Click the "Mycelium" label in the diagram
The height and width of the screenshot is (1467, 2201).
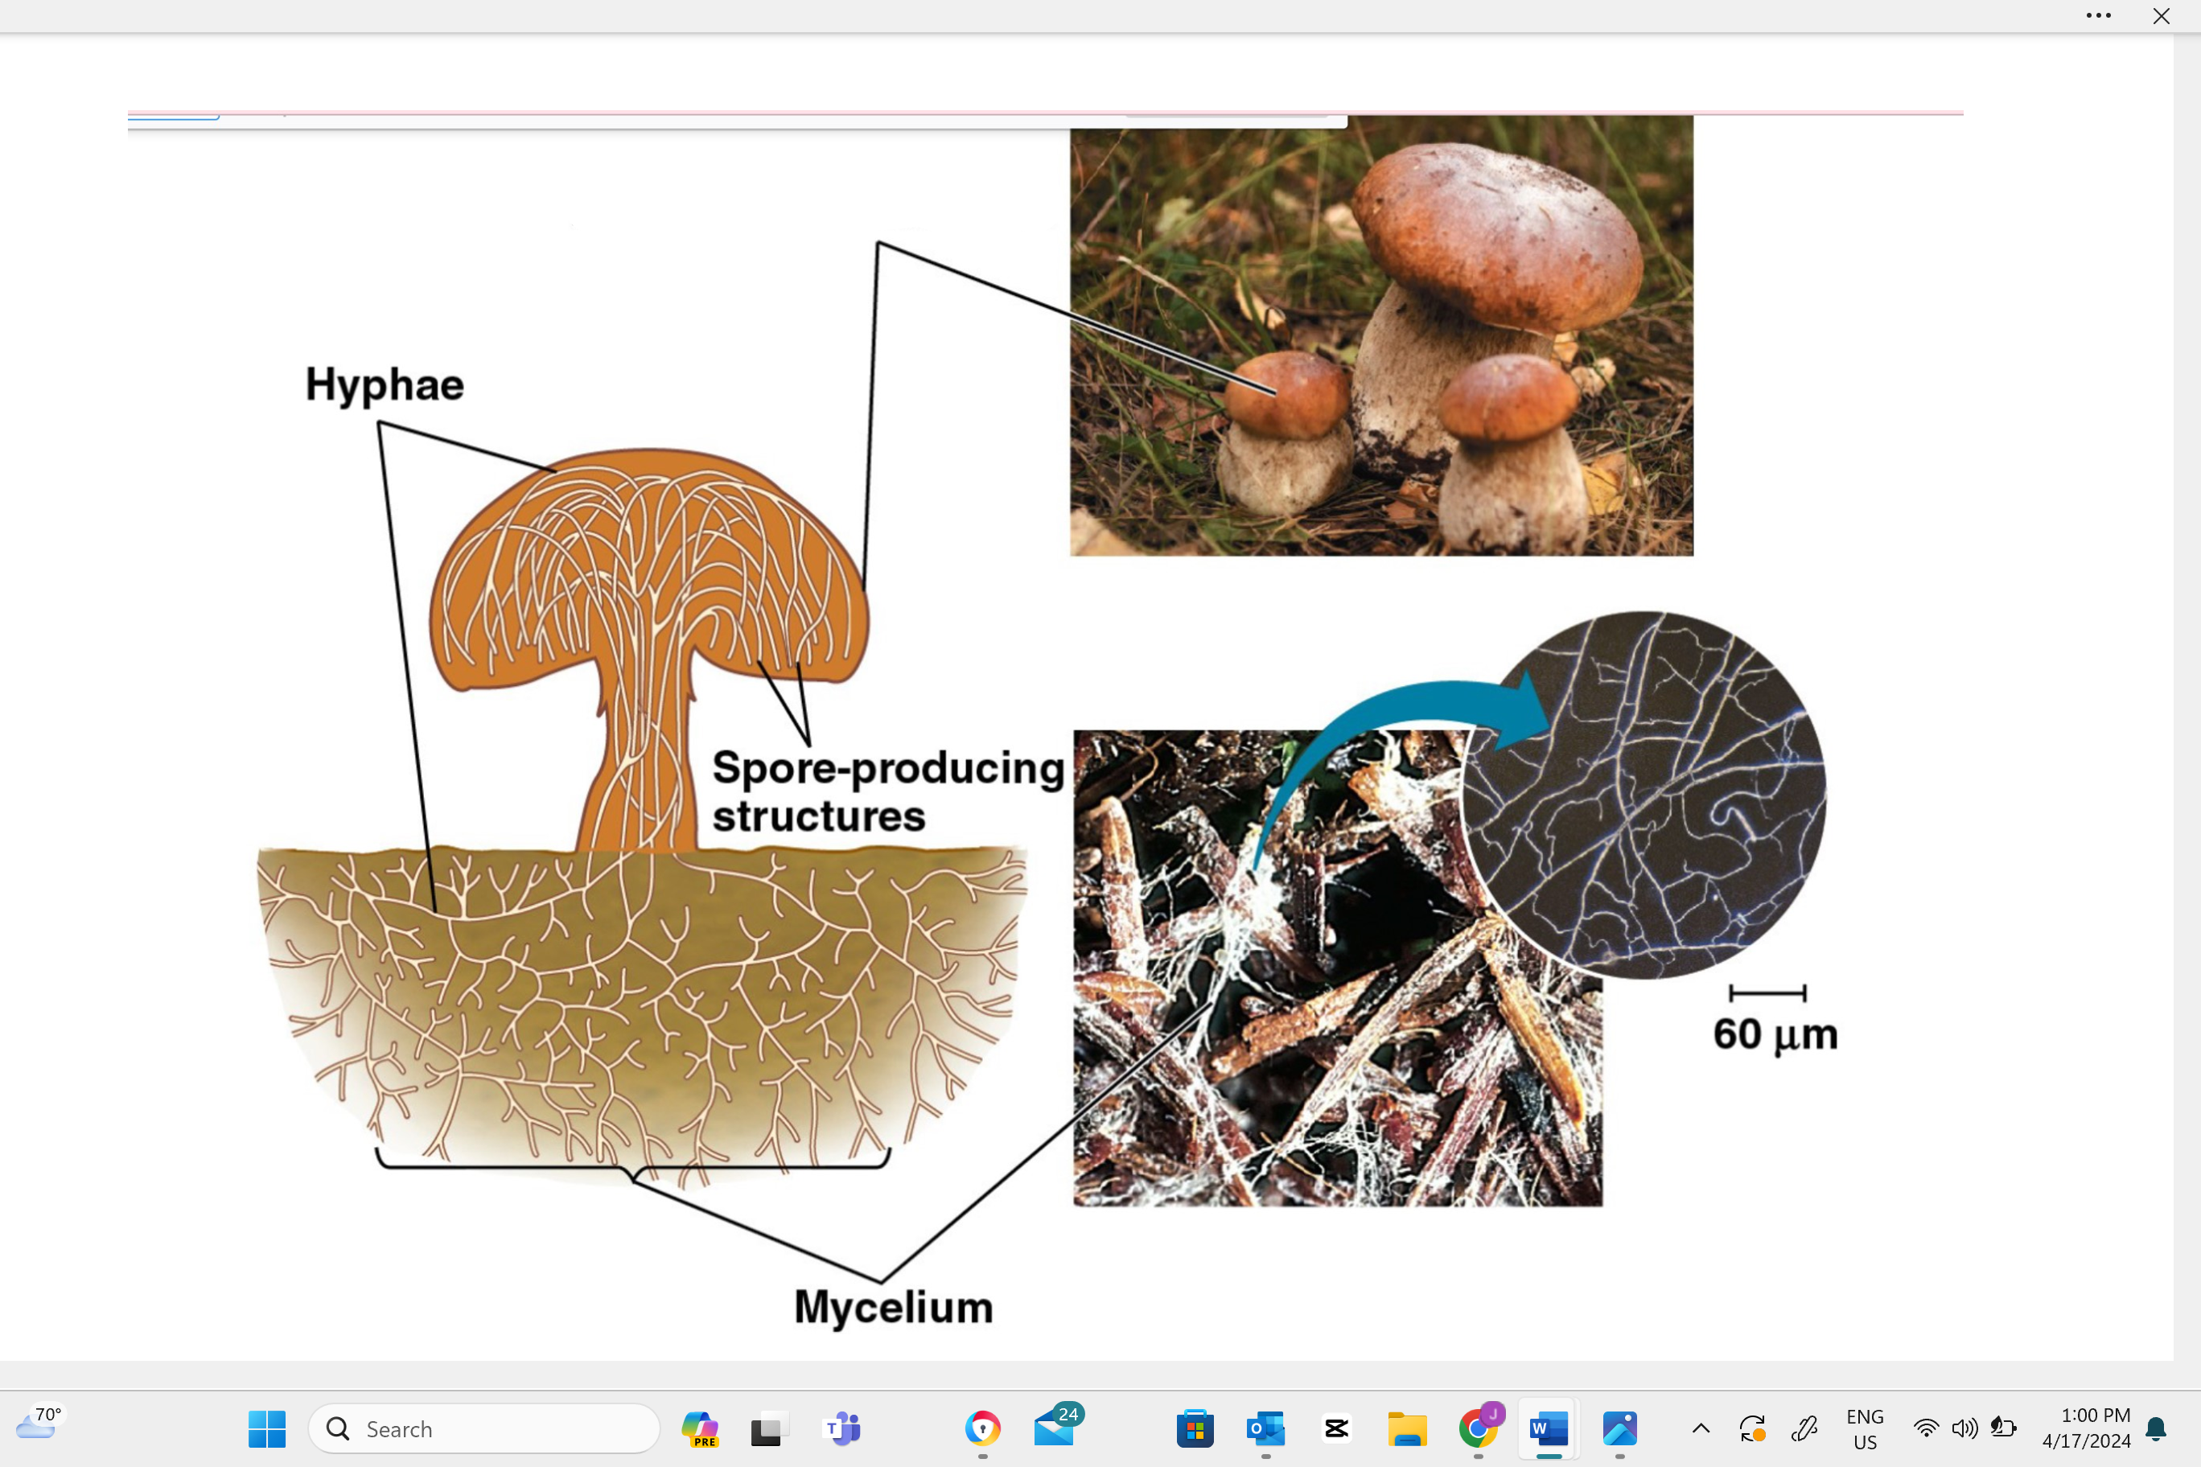pyautogui.click(x=894, y=1307)
